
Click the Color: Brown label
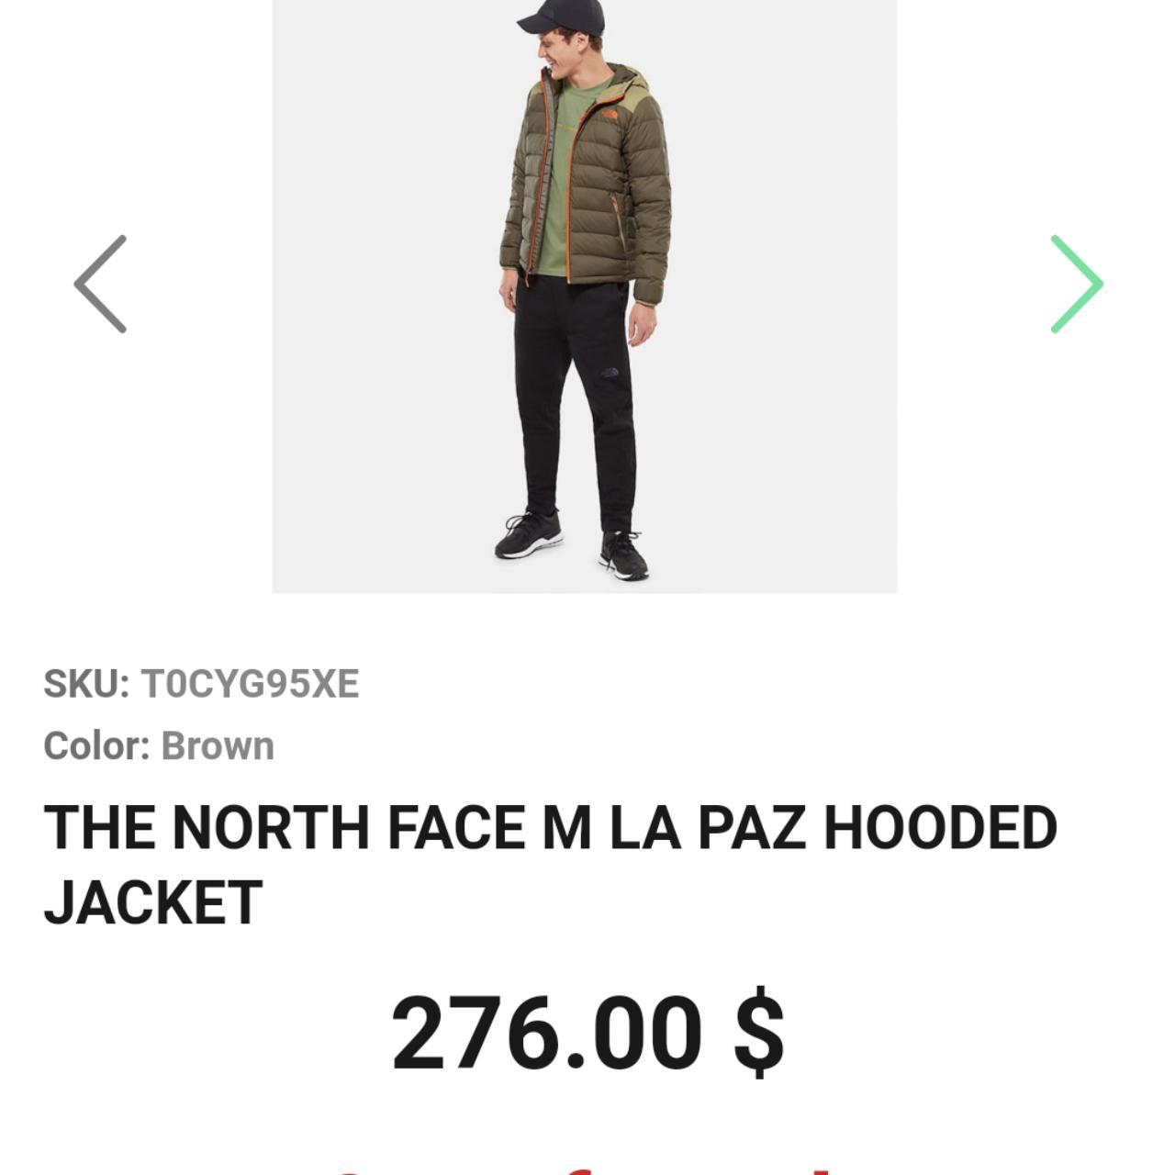click(x=159, y=745)
